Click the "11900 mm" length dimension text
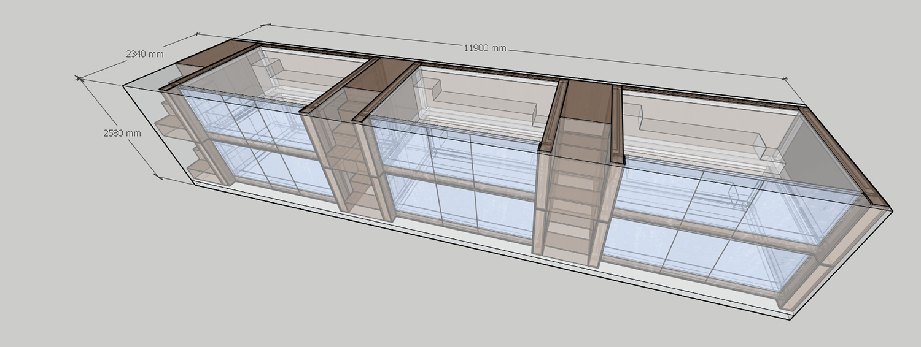Screen dimensions: 921x347 point(485,48)
